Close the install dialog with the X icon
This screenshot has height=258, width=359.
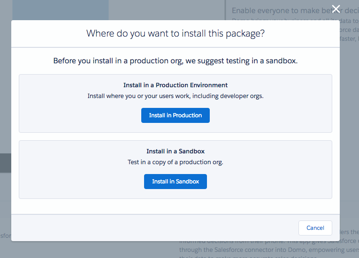(336, 8)
